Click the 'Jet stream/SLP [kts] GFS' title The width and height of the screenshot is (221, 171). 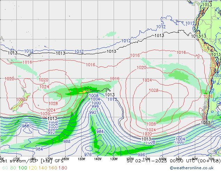click(32, 161)
